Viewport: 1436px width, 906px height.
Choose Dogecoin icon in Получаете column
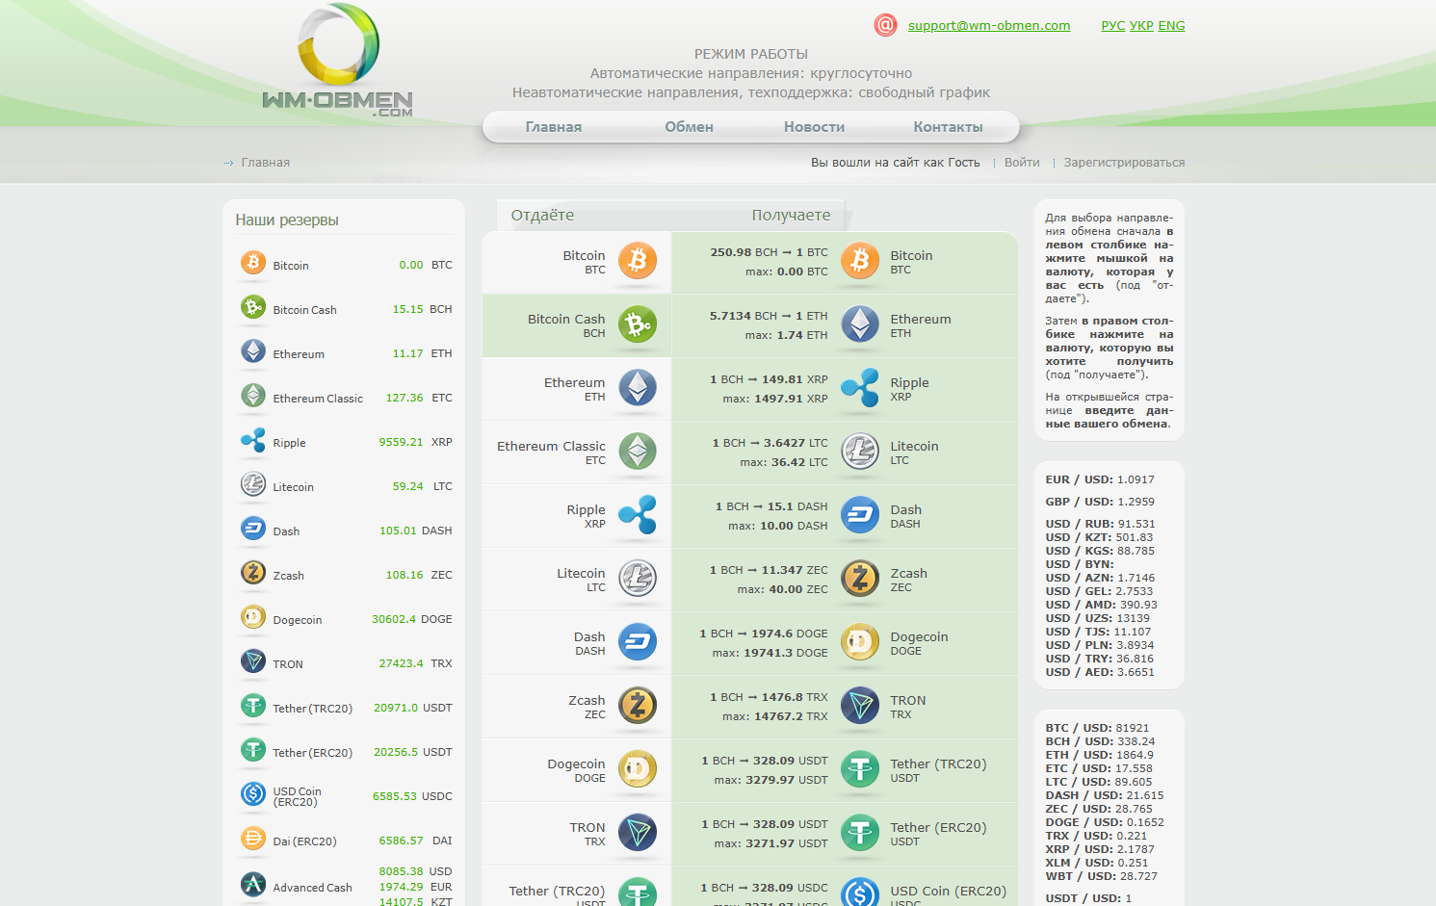860,642
